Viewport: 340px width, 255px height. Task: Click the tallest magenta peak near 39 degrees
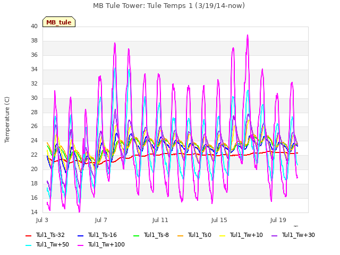click(x=248, y=35)
